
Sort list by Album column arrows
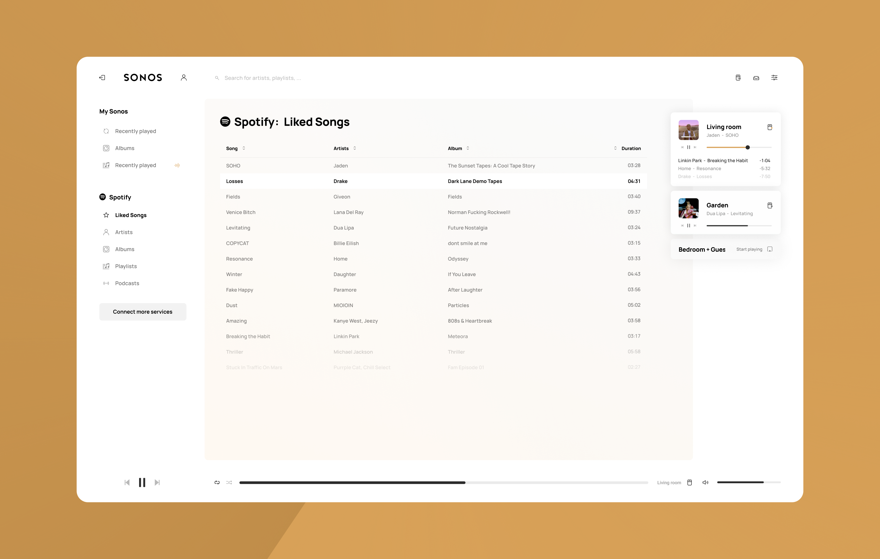(468, 148)
